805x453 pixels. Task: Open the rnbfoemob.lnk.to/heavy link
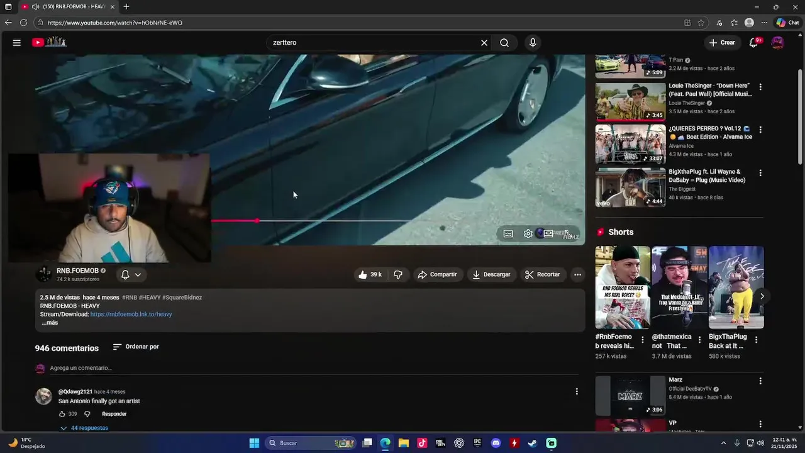tap(131, 314)
